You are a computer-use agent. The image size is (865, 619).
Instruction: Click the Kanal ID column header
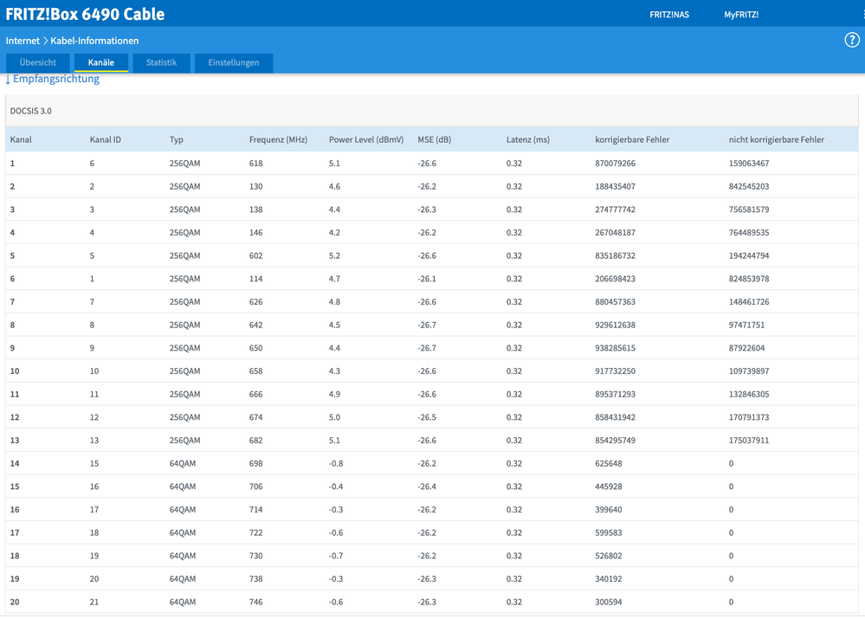(x=106, y=139)
